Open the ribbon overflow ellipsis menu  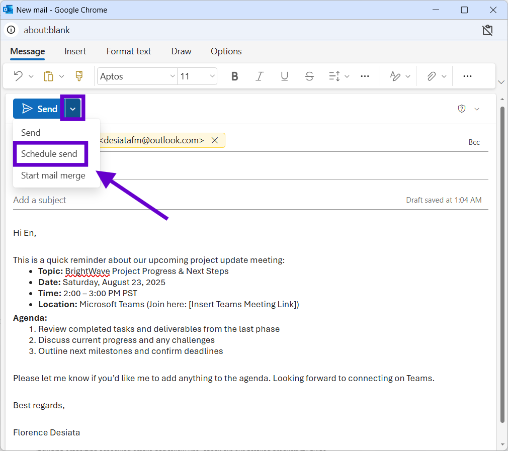pyautogui.click(x=467, y=76)
